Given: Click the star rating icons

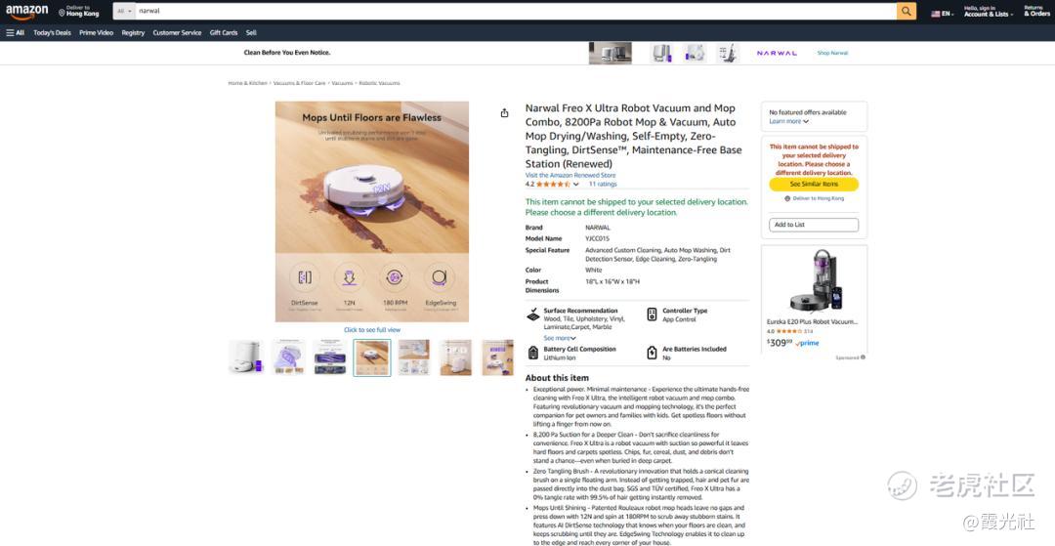Looking at the screenshot, I should point(553,185).
